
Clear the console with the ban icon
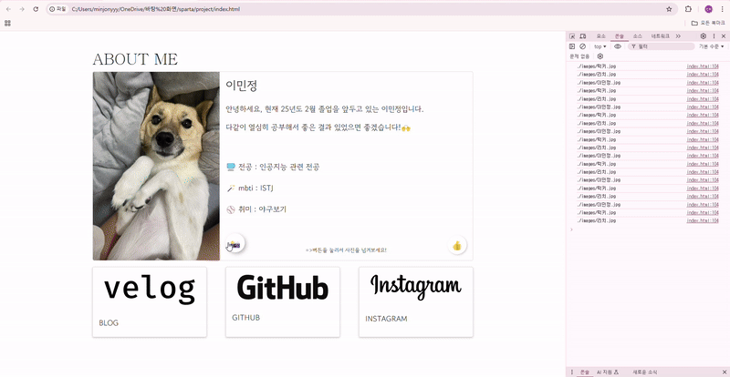tap(582, 46)
